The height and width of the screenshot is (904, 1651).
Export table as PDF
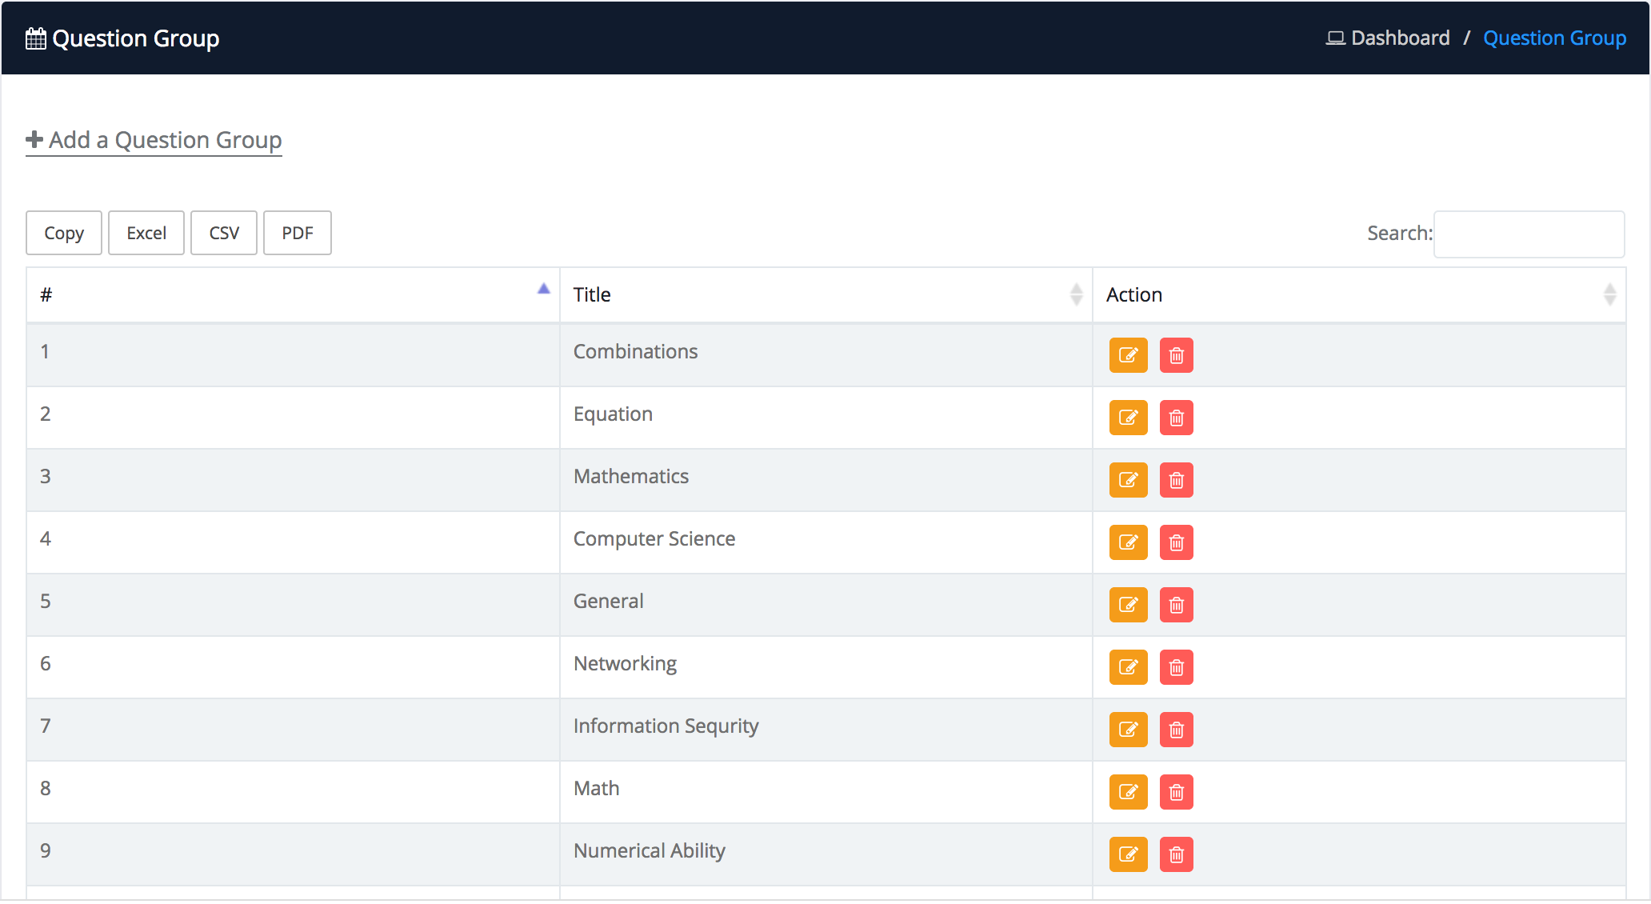[297, 234]
